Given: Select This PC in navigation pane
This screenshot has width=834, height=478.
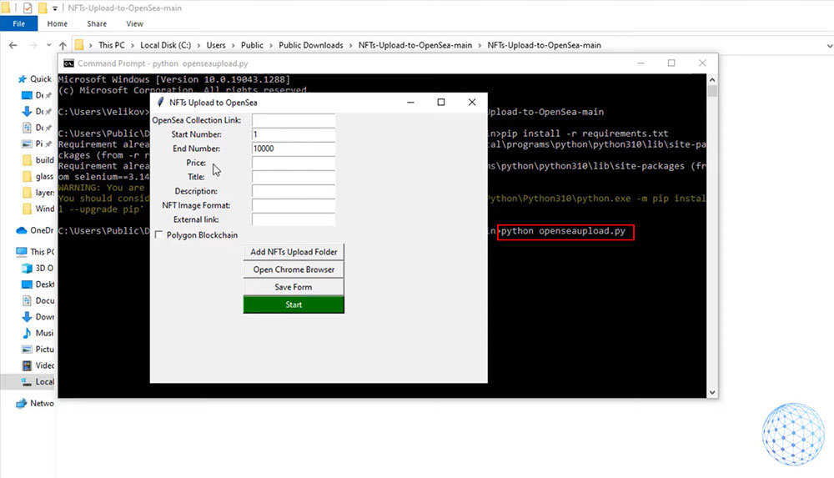Looking at the screenshot, I should click(x=35, y=252).
